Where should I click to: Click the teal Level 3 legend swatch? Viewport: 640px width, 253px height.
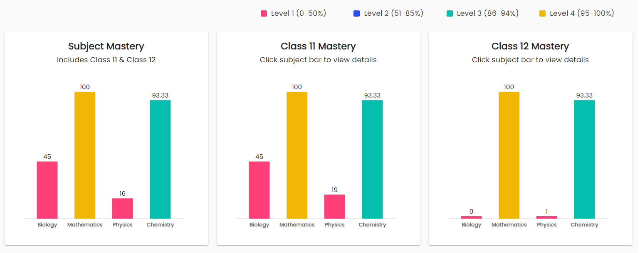(450, 14)
